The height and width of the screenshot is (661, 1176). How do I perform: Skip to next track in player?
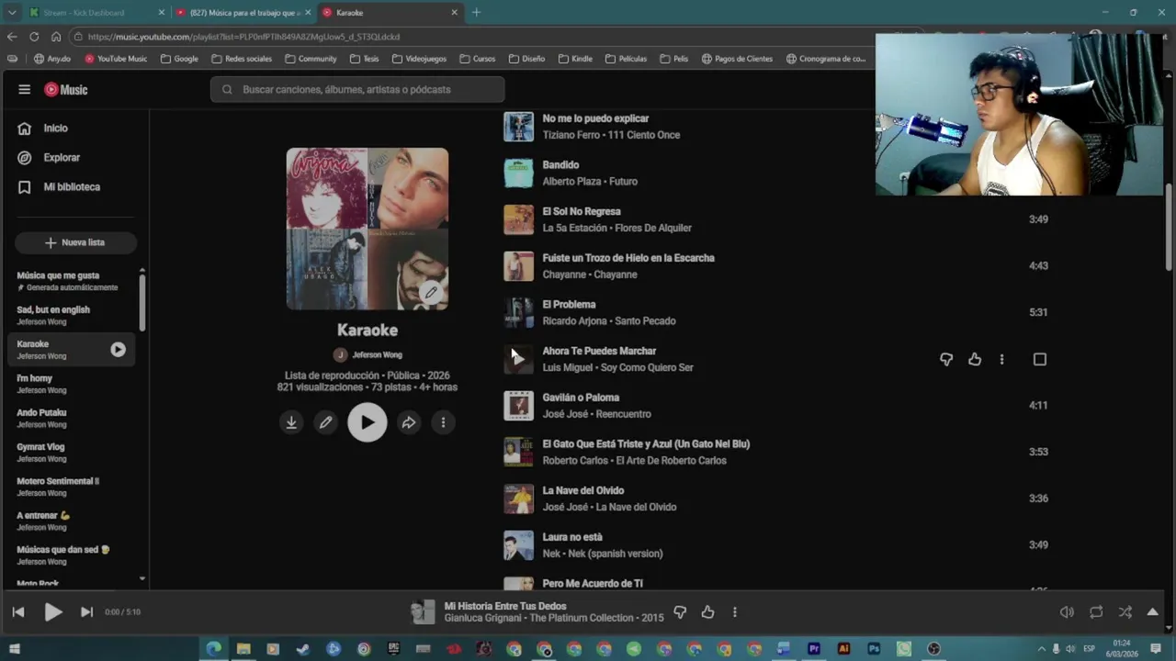(x=86, y=611)
